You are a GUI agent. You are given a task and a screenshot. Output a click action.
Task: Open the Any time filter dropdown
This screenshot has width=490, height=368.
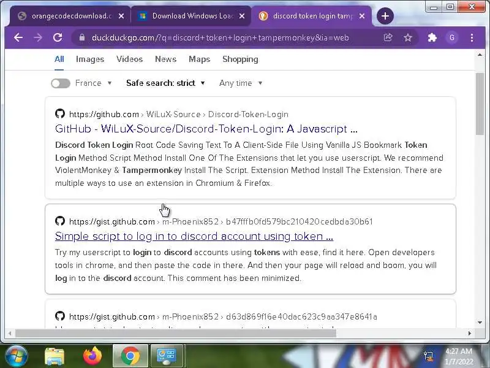point(241,83)
